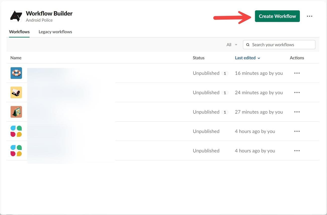Click the Android Police workspace logo
327x215 pixels.
point(16,16)
